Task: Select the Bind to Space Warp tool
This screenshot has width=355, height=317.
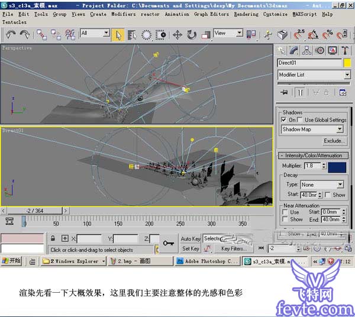Action: pyautogui.click(x=70, y=35)
